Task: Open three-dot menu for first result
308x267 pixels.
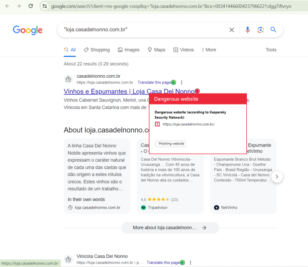Action: (x=181, y=83)
